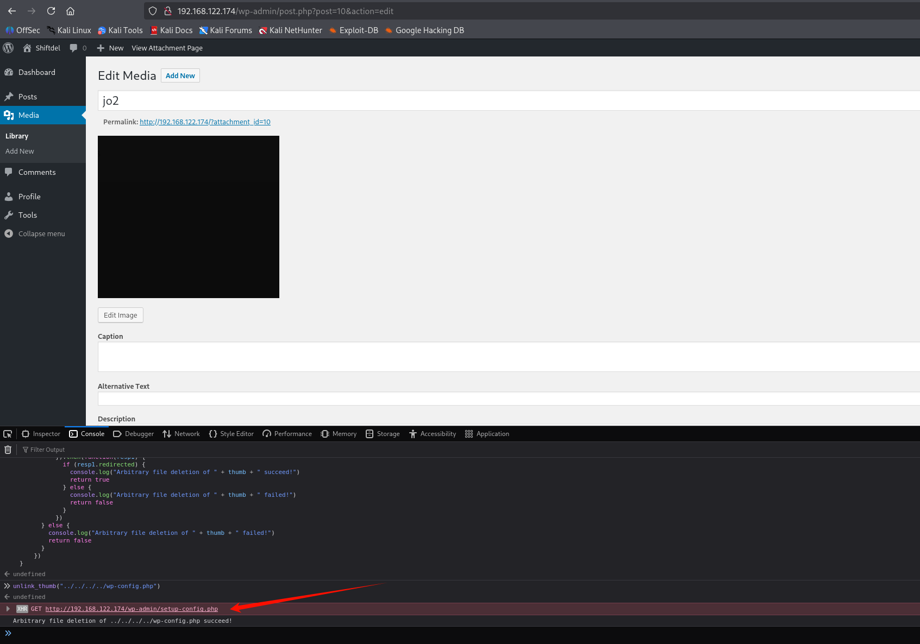This screenshot has height=644, width=920.
Task: Open Profile in sidebar
Action: coord(43,197)
